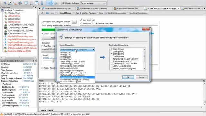Select Logfiles Playback input mode
This screenshot has height=116, width=206.
(x=80, y=13)
